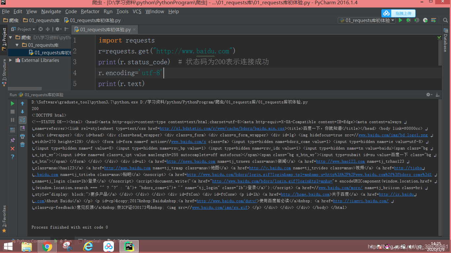Image resolution: width=451 pixels, height=253 pixels.
Task: Open Run panel help question mark
Action: click(x=13, y=157)
